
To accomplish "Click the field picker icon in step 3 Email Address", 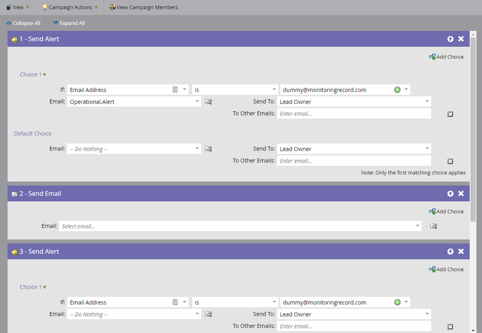I will (x=175, y=302).
